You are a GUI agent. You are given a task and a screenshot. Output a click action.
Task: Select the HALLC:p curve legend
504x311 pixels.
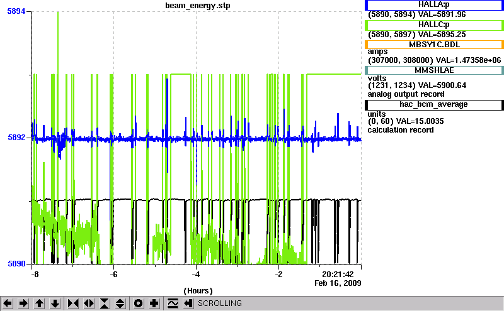point(434,25)
